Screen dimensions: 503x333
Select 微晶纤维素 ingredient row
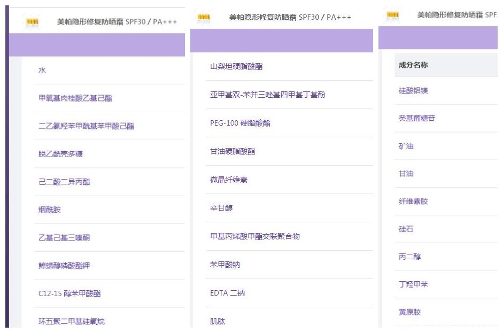229,180
